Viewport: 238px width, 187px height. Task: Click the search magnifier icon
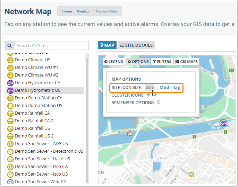[9, 45]
